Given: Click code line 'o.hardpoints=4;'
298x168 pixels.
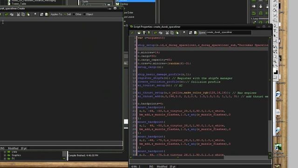Looking at the screenshot, I should 150,104.
